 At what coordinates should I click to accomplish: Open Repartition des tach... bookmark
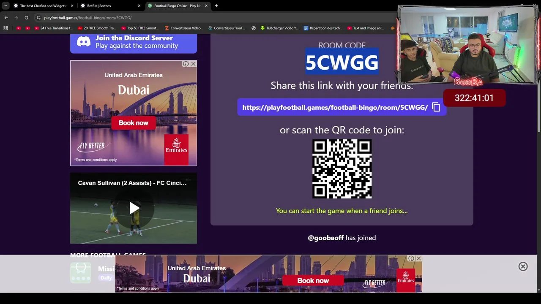323,28
